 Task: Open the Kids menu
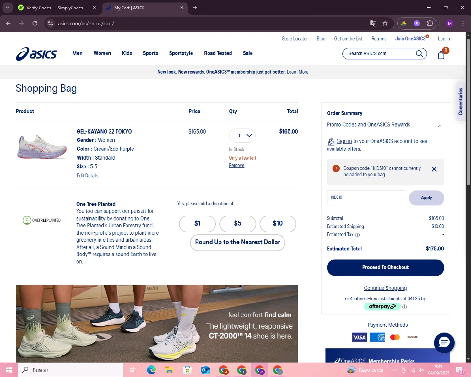point(127,53)
